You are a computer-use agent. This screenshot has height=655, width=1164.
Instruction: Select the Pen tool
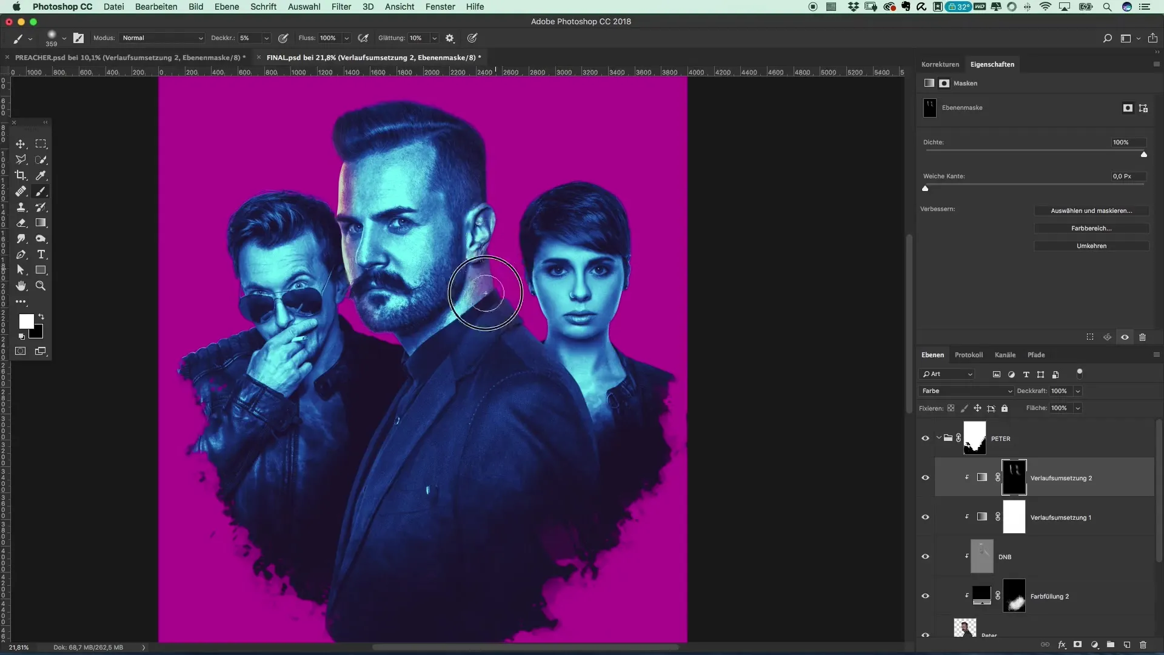[21, 254]
